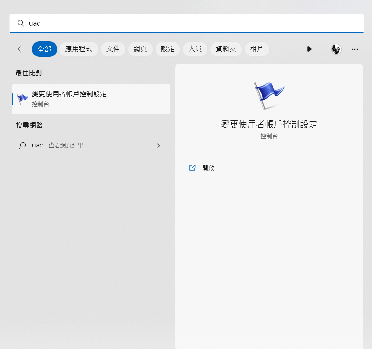The width and height of the screenshot is (372, 349).
Task: Show only 資料夾 results
Action: point(226,49)
